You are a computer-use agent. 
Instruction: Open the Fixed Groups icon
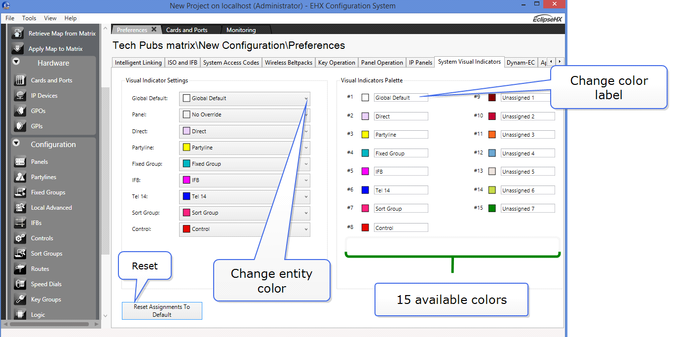point(20,192)
